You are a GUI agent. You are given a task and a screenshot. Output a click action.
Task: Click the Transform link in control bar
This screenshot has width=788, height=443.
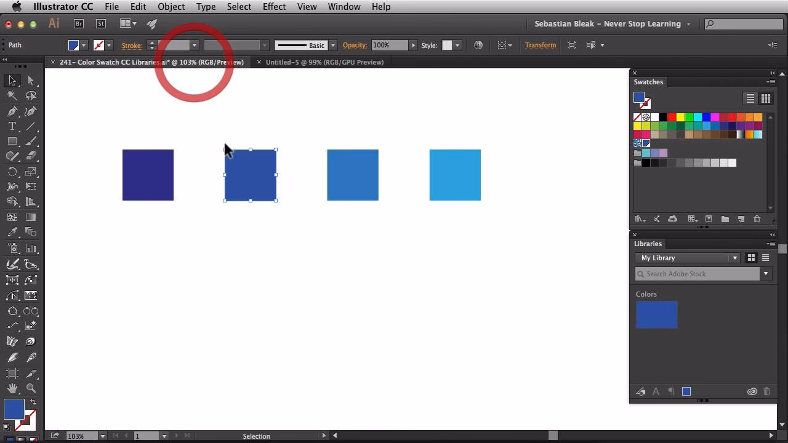pyautogui.click(x=541, y=45)
